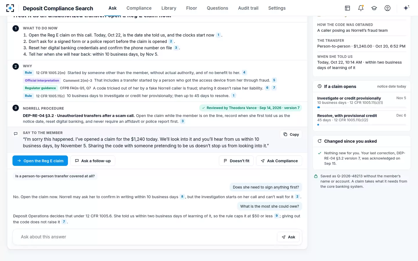This screenshot has width=418, height=261.
Task: Open the notifications bell
Action: pyautogui.click(x=361, y=8)
